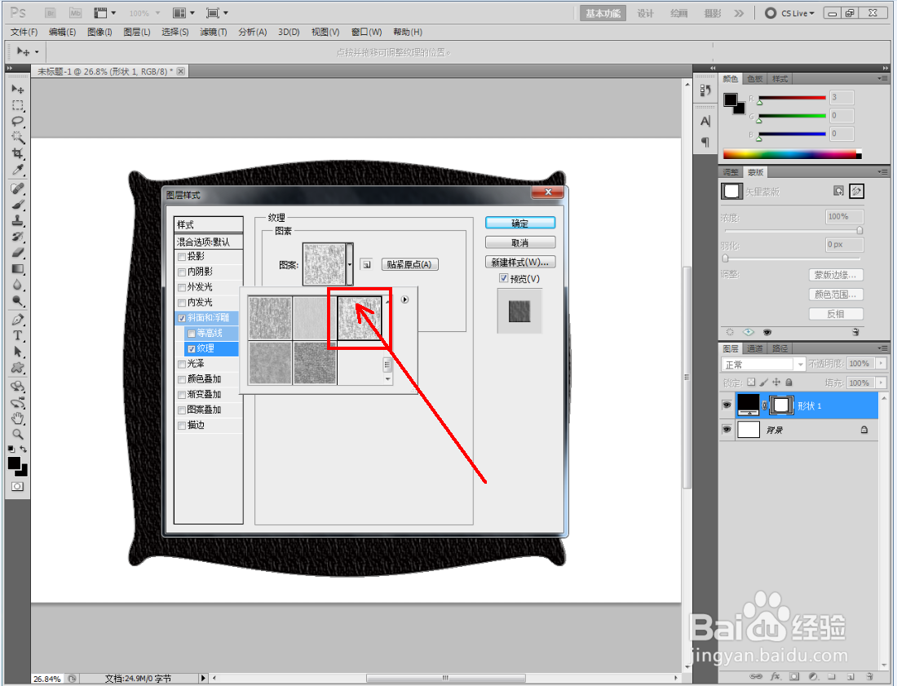897x686 pixels.
Task: Select the Dodge tool
Action: coord(18,301)
